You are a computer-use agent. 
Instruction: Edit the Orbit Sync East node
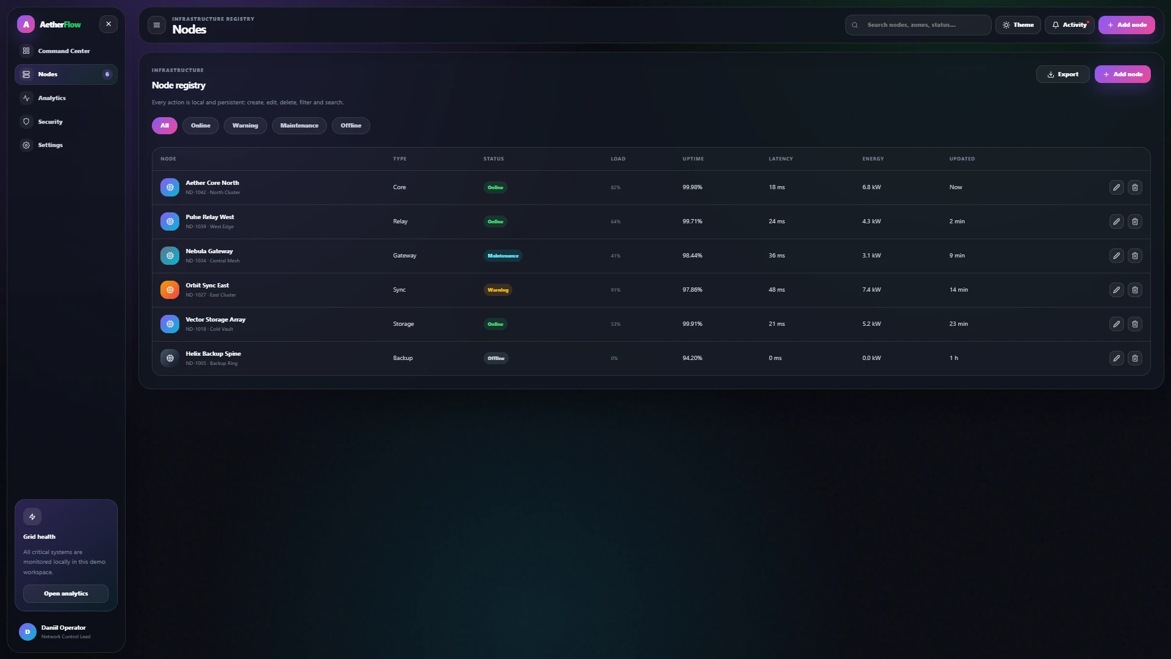[x=1116, y=290]
